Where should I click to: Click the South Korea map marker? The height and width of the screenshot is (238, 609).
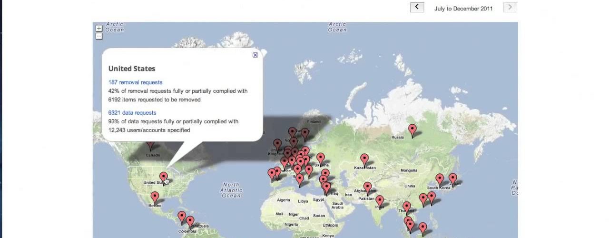pos(440,179)
